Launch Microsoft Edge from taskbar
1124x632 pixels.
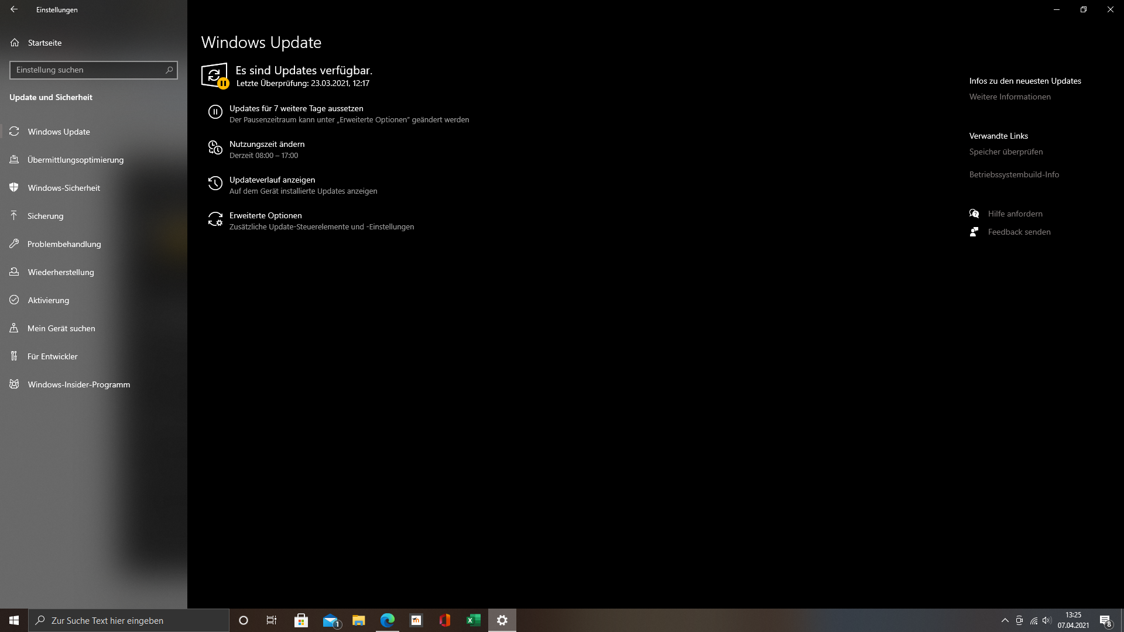point(388,620)
